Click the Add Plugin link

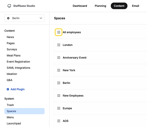pyautogui.click(x=18, y=89)
